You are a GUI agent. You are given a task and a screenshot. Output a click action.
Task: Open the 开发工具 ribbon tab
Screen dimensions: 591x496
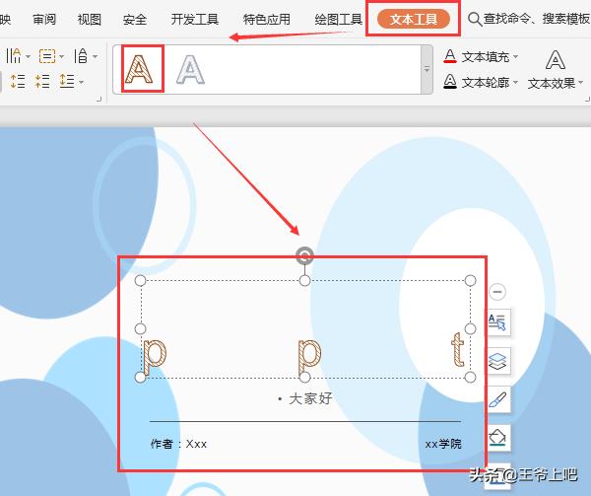(194, 19)
